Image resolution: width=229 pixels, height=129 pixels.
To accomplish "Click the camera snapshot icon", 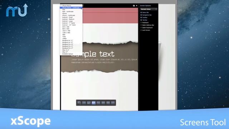I will pyautogui.click(x=134, y=6).
